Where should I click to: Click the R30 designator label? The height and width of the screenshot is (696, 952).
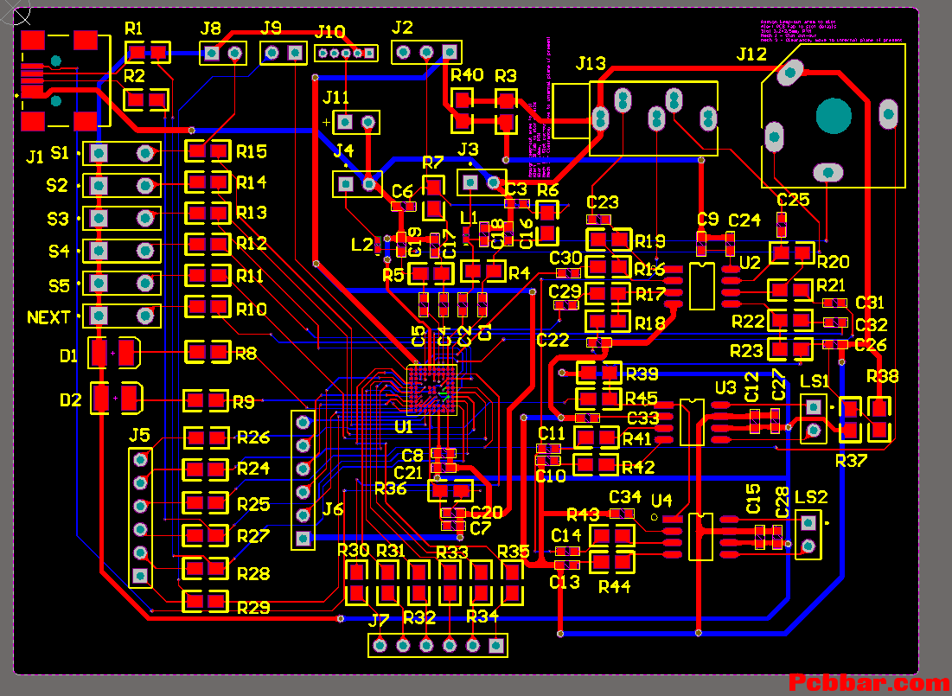(354, 550)
